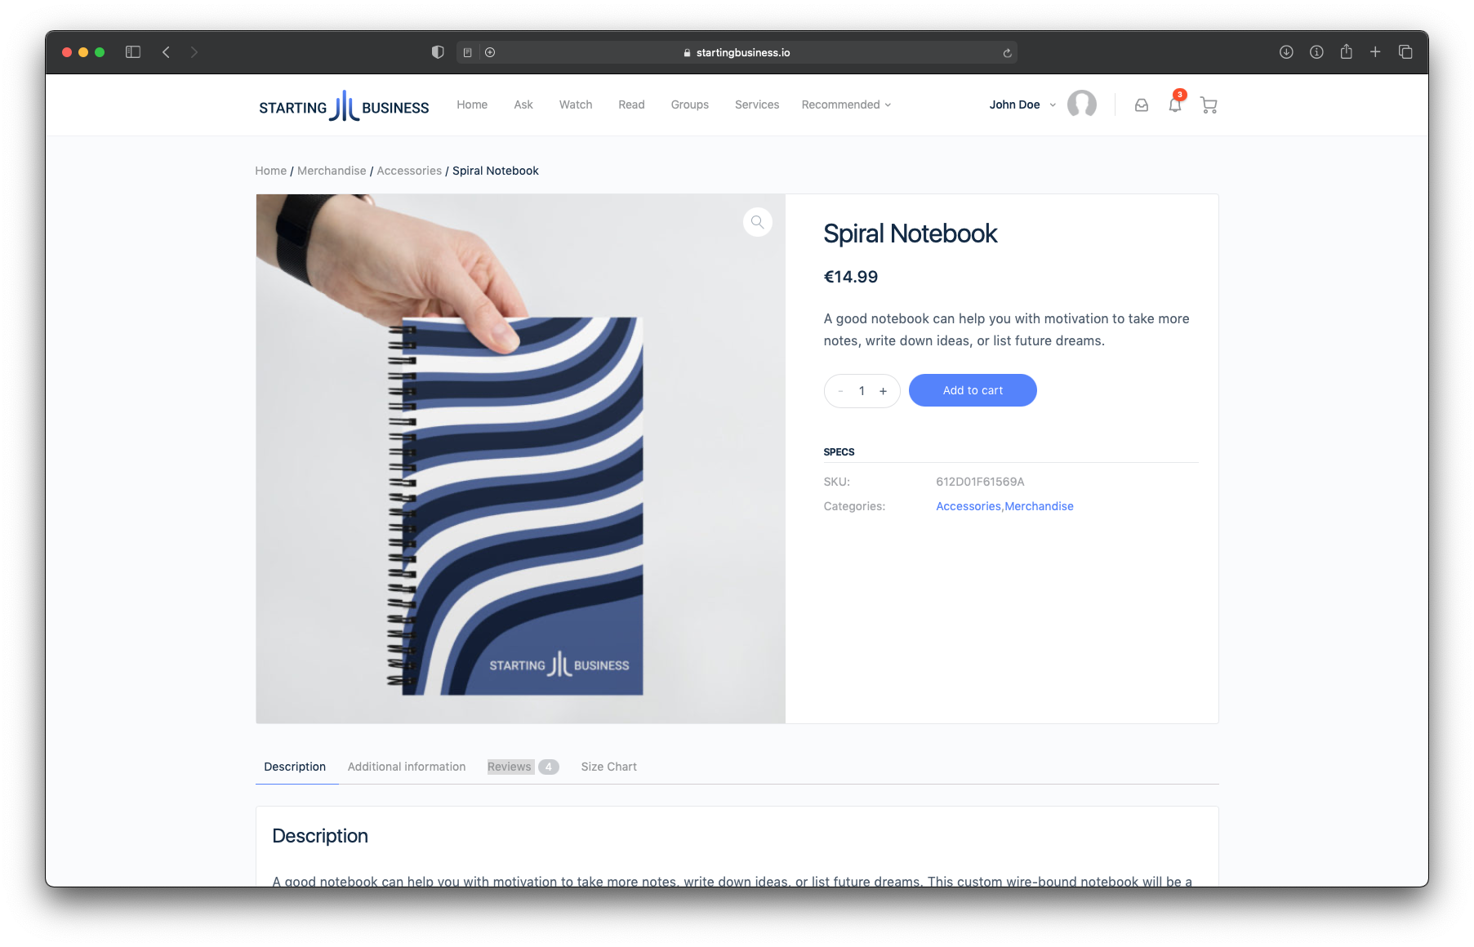Show Safari downloads icon
Screen dimensions: 1474x947
(x=1286, y=52)
